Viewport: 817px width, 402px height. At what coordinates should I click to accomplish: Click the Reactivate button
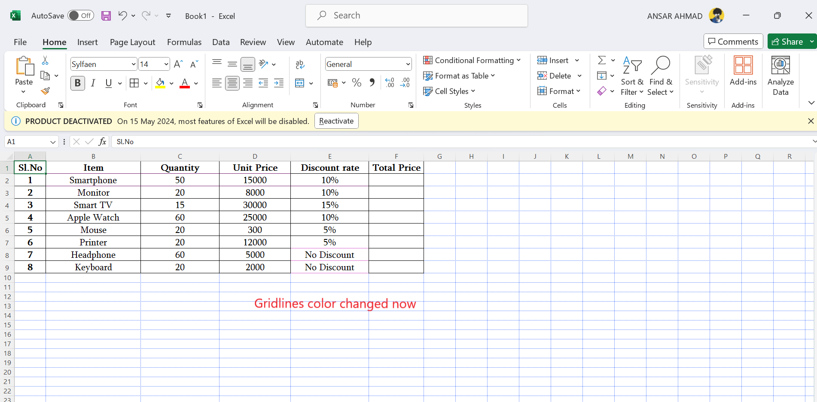336,121
